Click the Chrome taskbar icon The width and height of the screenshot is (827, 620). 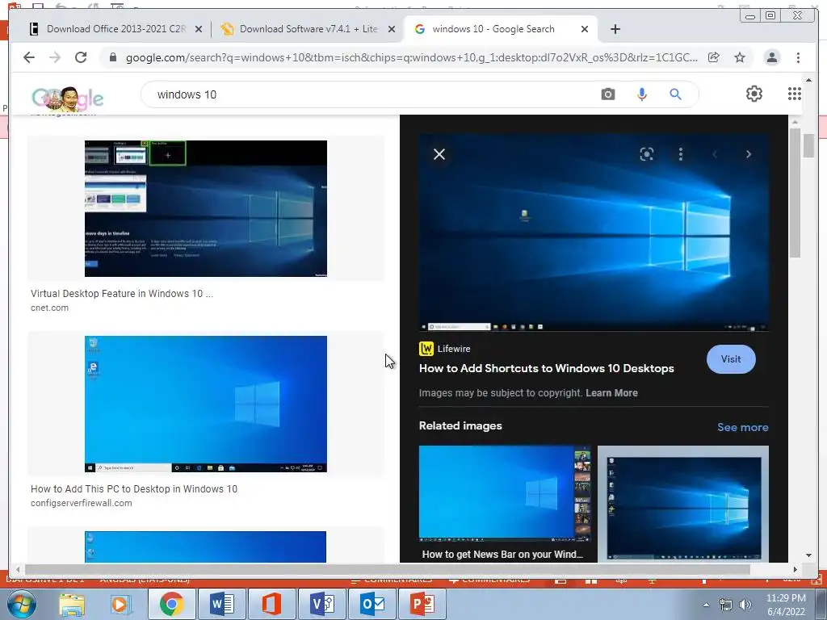click(x=171, y=604)
